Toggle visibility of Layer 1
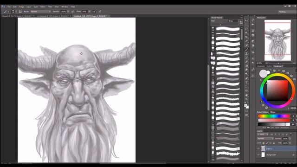 [x=258, y=149]
